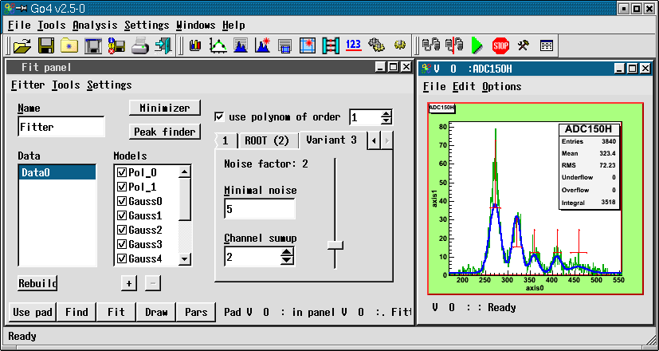This screenshot has height=351, width=659.
Task: Click the printer icon in toolbar
Action: tap(140, 45)
